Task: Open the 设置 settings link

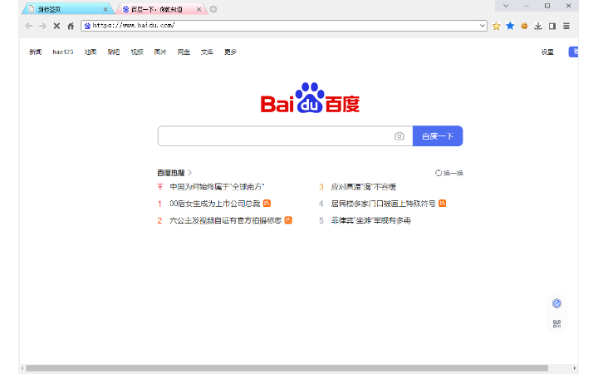Action: [547, 52]
